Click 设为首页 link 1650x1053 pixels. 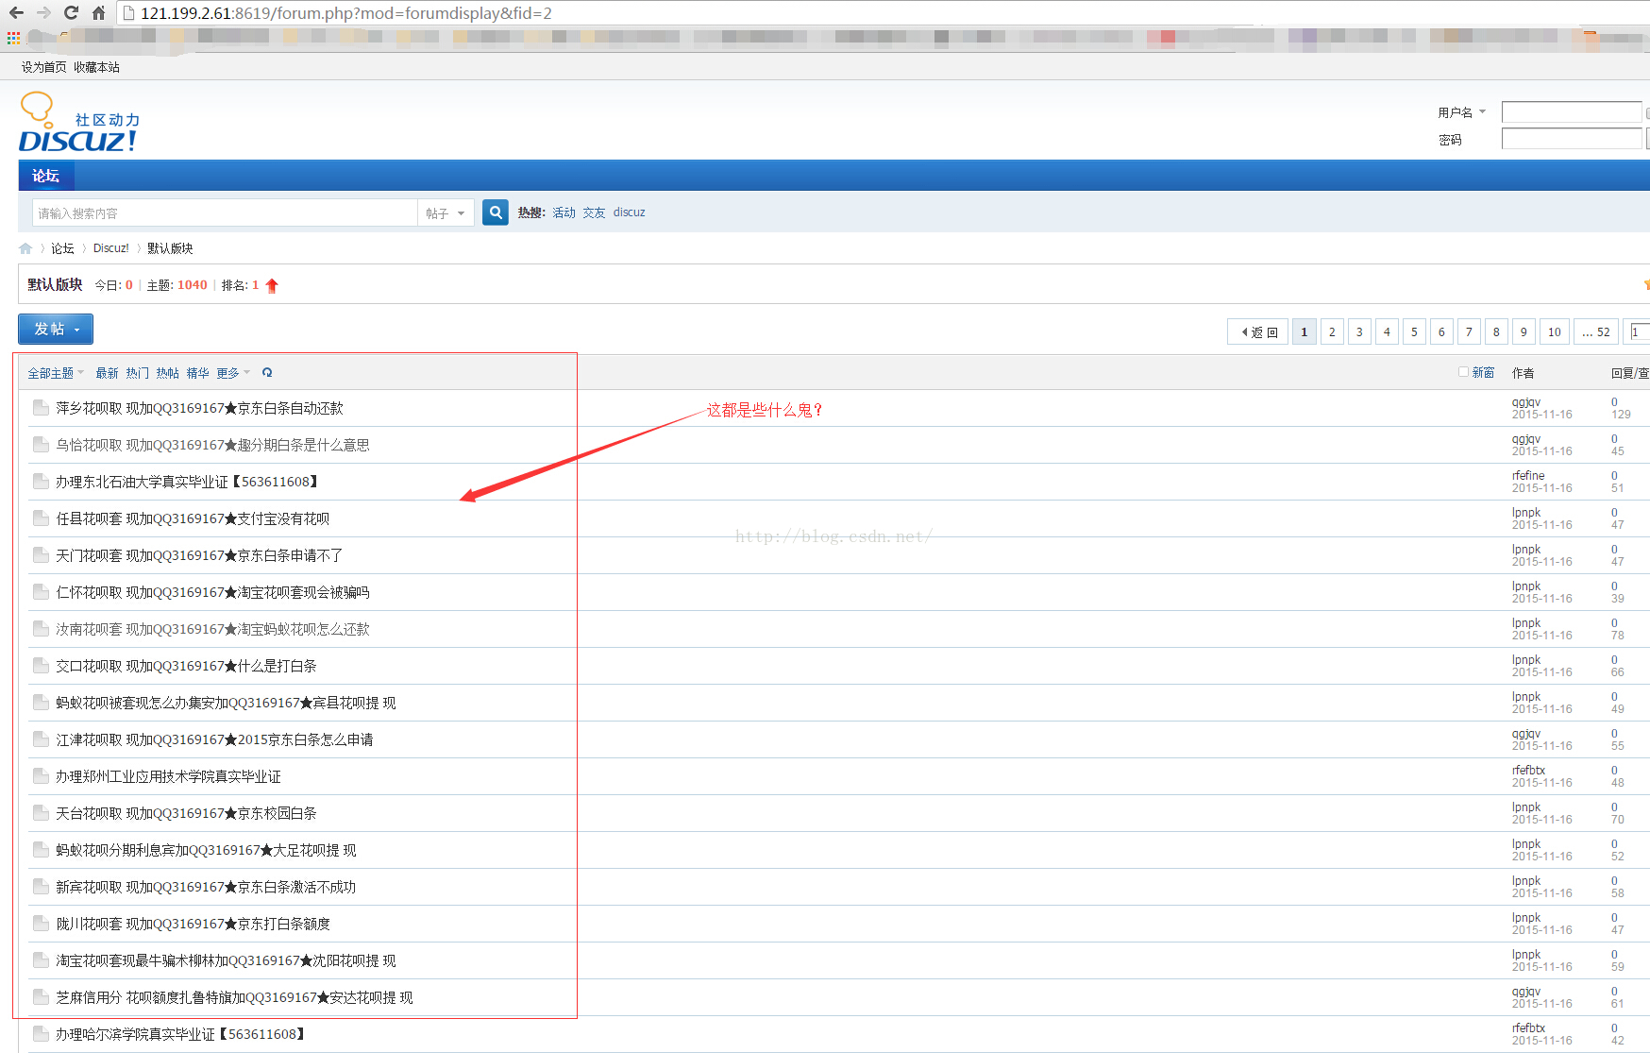(44, 67)
